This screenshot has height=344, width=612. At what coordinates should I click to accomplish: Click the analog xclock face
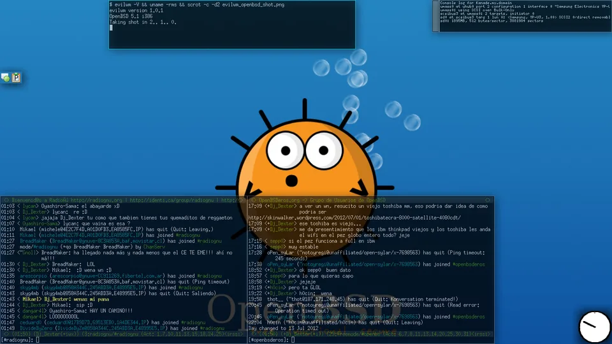click(594, 327)
